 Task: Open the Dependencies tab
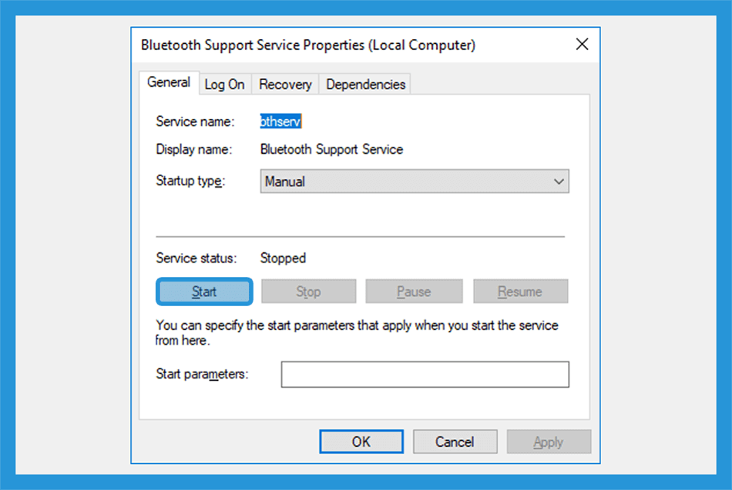click(x=365, y=85)
